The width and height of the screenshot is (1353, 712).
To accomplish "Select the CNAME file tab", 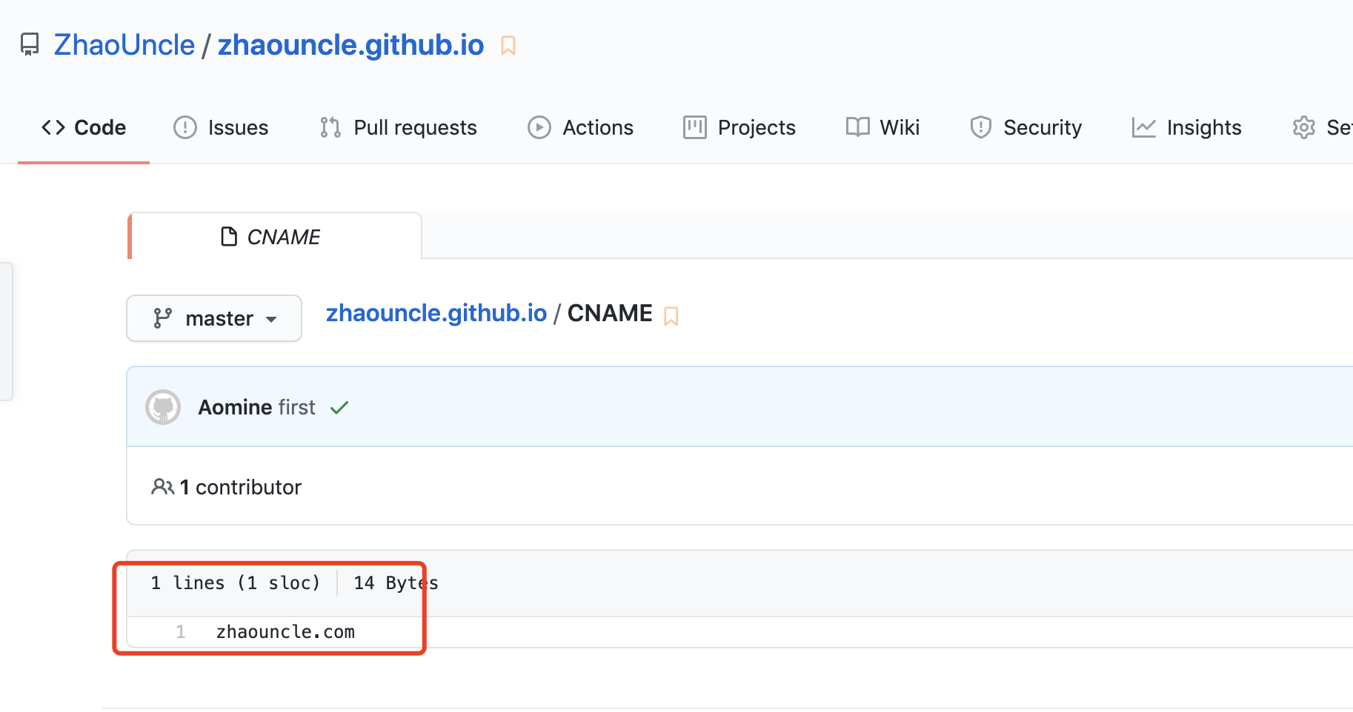I will point(275,237).
